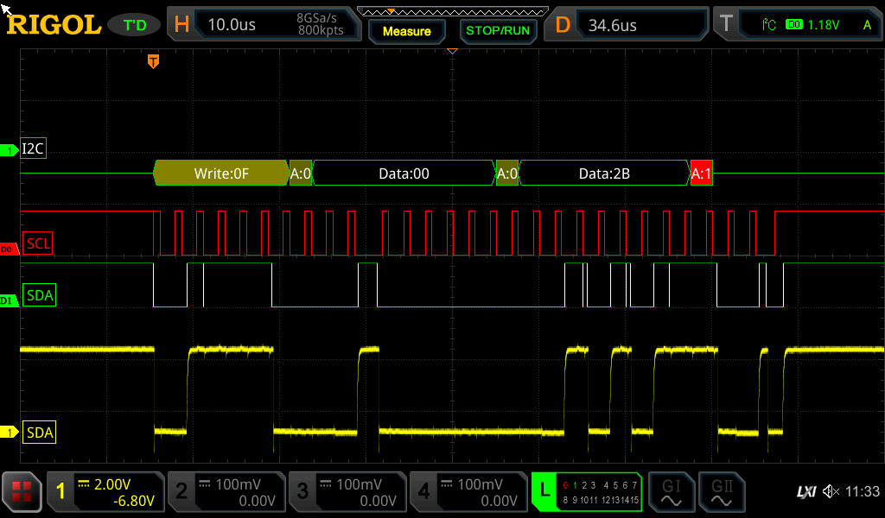Open the horizontal timebase H label

point(181,24)
